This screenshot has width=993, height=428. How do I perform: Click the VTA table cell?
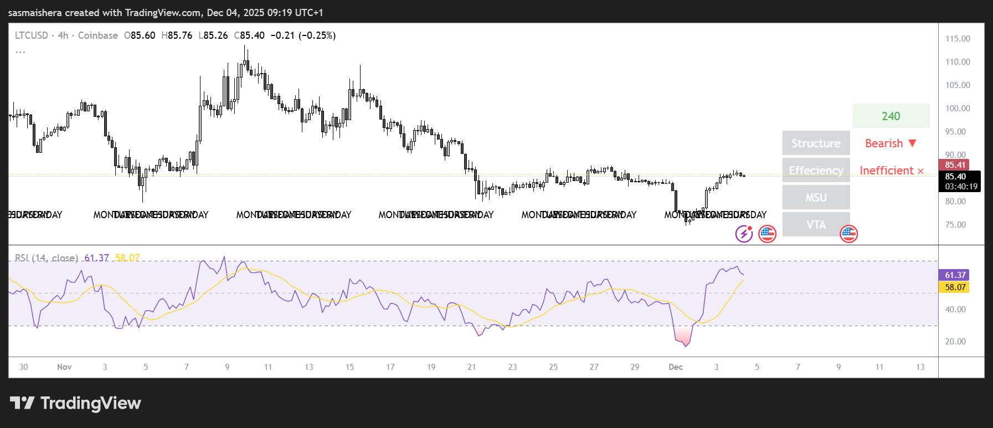click(x=816, y=225)
